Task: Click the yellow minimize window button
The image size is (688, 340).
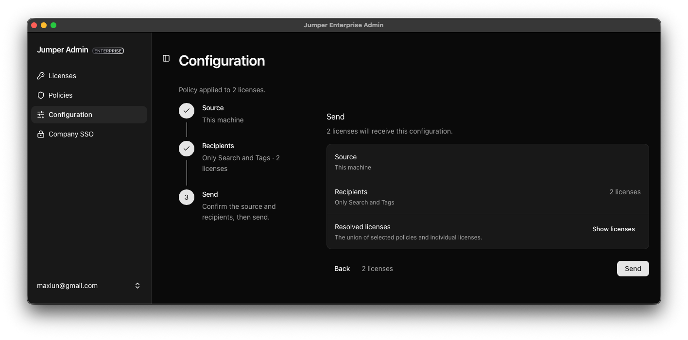Action: [x=44, y=25]
